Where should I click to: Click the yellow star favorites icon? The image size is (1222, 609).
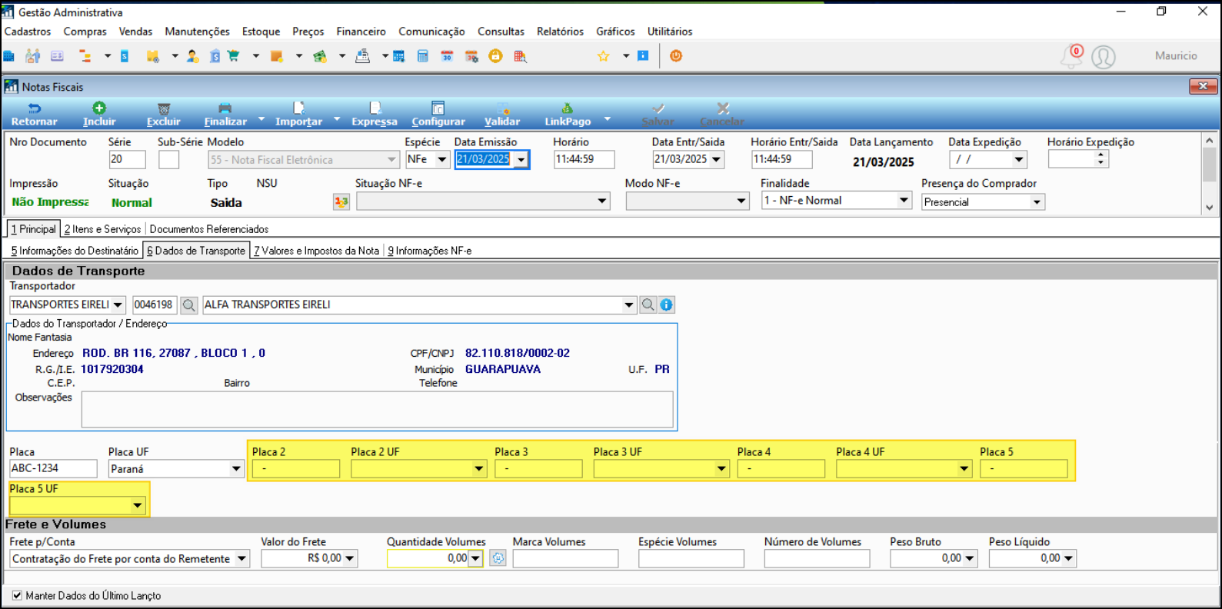pyautogui.click(x=604, y=56)
